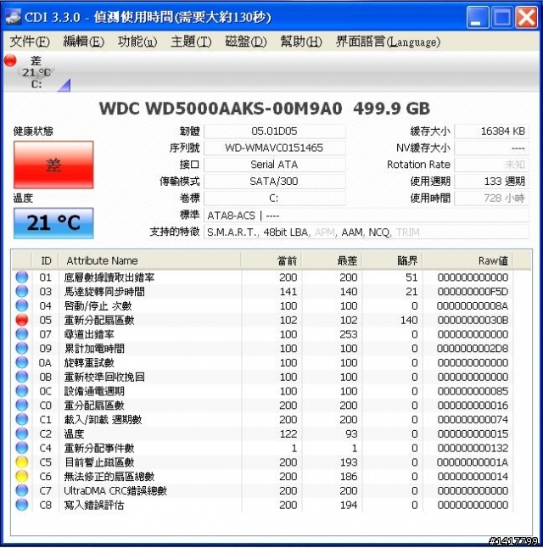Click blue status icon for attribute C7
Image resolution: width=543 pixels, height=548 pixels.
pyautogui.click(x=22, y=490)
